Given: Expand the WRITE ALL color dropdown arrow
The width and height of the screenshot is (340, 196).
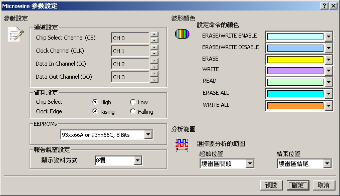Looking at the screenshot, I should 329,106.
